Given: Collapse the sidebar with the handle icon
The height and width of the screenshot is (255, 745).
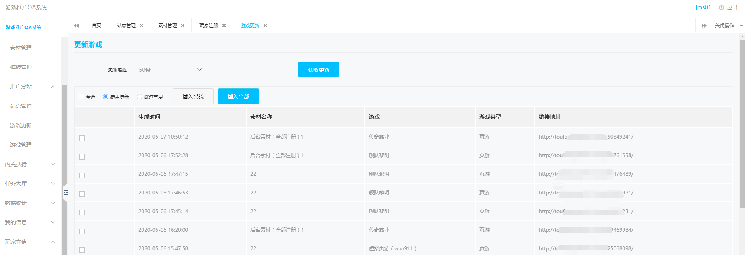Looking at the screenshot, I should (x=66, y=193).
